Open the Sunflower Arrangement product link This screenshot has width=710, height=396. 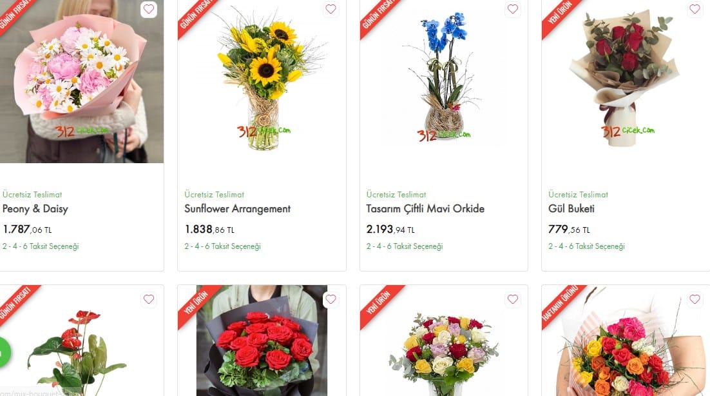tap(237, 209)
